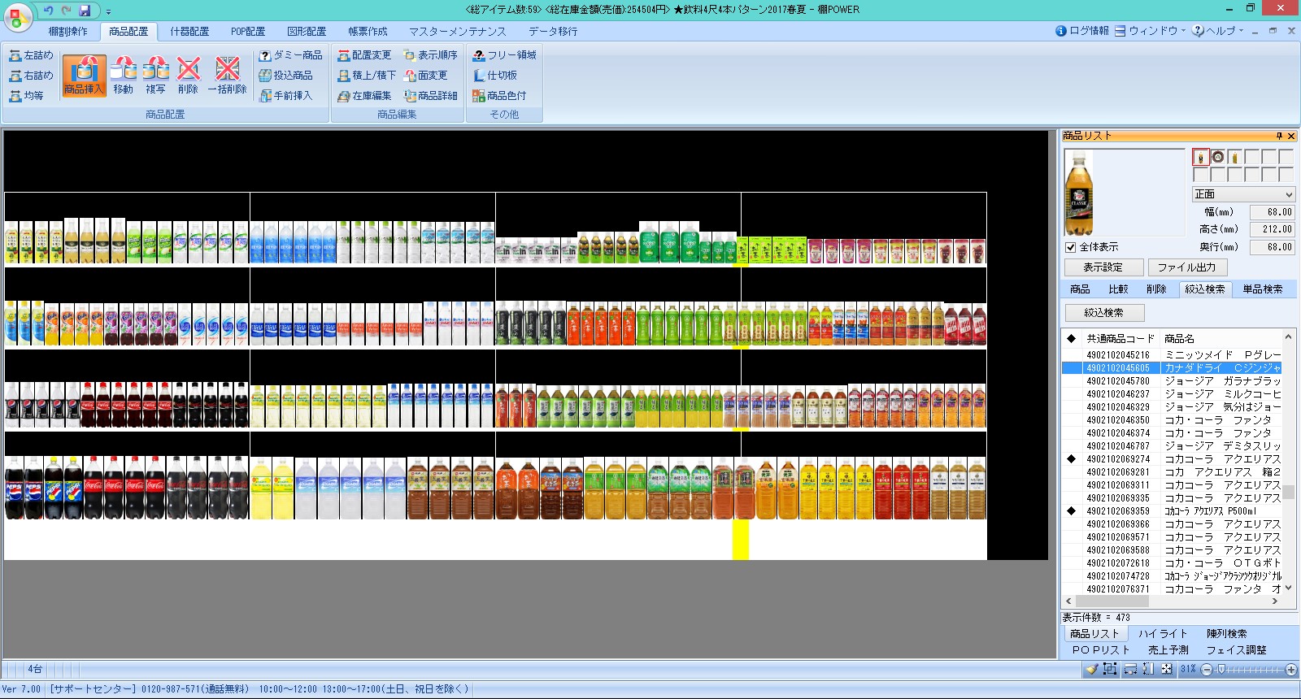This screenshot has width=1301, height=699.
Task: Uncheck the 全体表示 checkbox
Action: tap(1071, 247)
